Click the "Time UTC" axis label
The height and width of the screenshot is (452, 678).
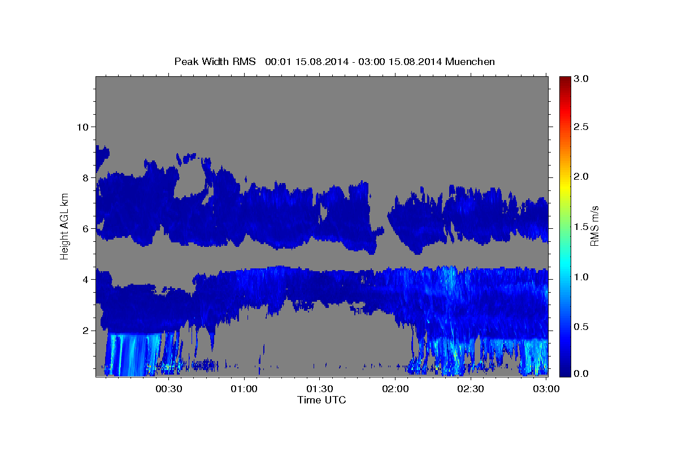point(321,400)
